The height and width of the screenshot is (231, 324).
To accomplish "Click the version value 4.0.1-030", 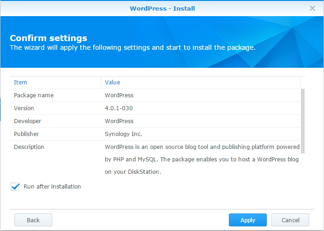I will [x=119, y=108].
